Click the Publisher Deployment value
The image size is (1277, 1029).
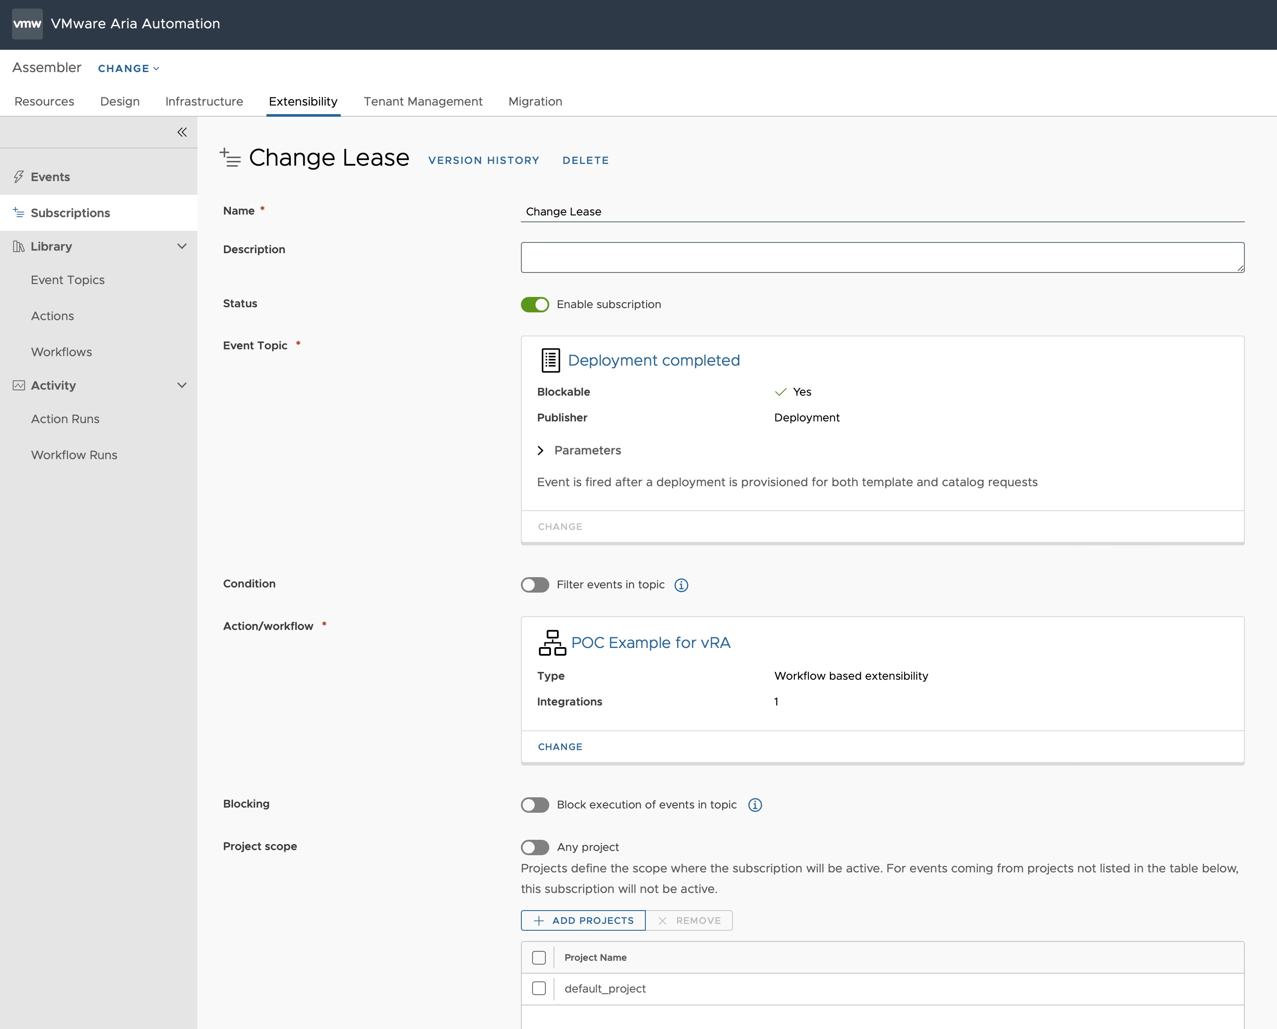pyautogui.click(x=807, y=417)
